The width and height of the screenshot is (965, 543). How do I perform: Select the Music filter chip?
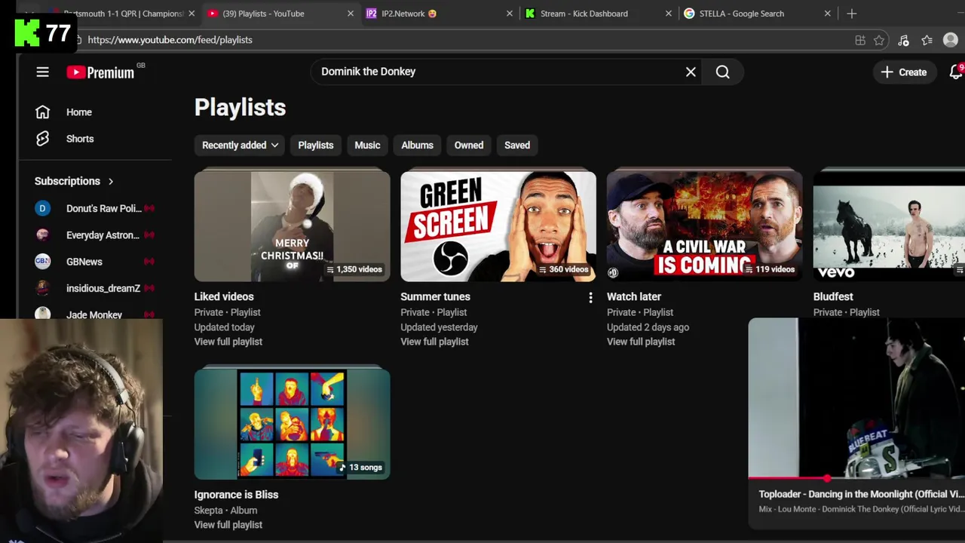[367, 145]
